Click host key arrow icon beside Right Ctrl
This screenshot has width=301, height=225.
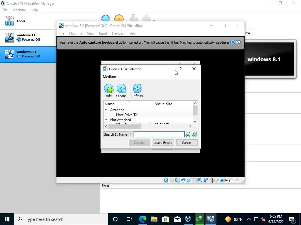(x=222, y=180)
